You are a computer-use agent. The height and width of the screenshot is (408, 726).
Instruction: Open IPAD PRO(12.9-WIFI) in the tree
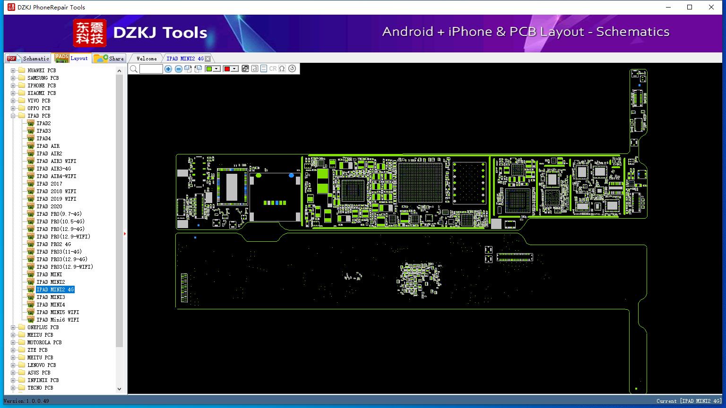click(x=63, y=237)
